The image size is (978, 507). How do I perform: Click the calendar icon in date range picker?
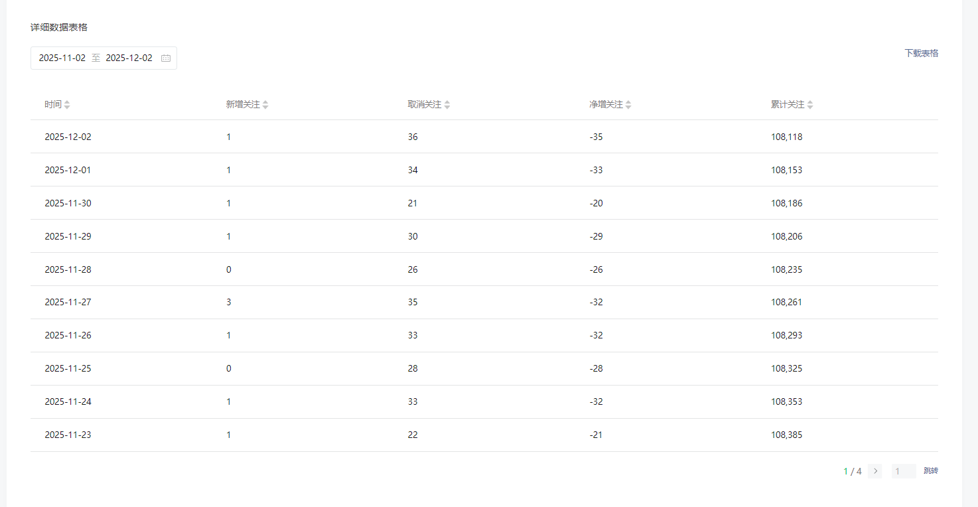tap(166, 58)
